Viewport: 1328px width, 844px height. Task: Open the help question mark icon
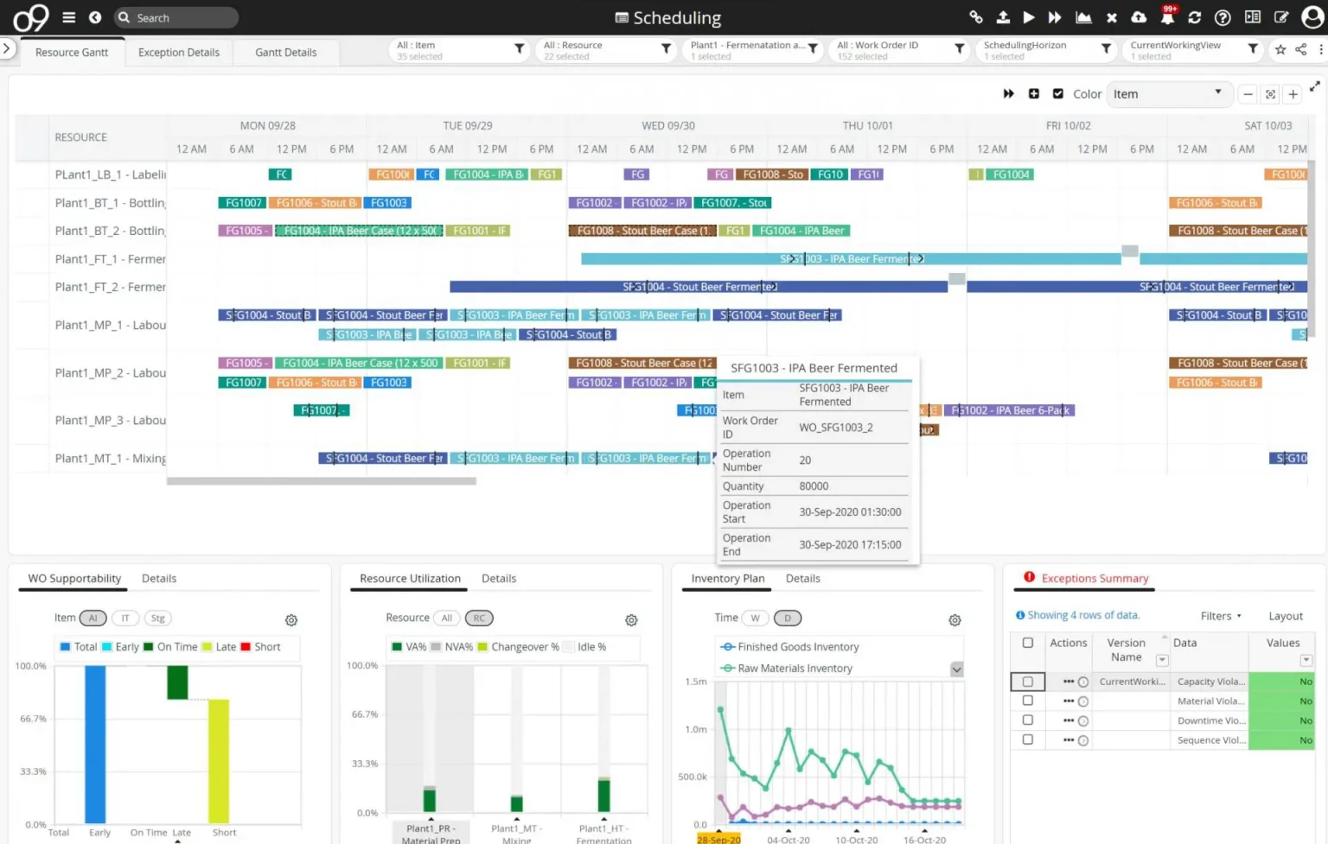[x=1223, y=17]
